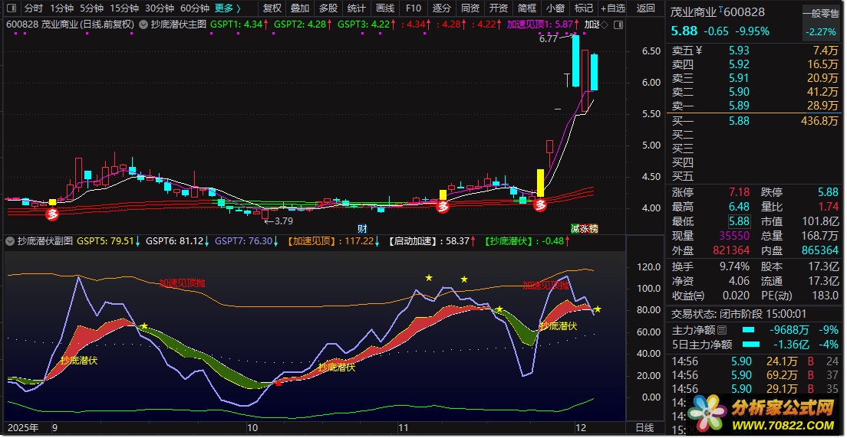
Task: Click 跌停 value 5.88
Action: coord(828,192)
